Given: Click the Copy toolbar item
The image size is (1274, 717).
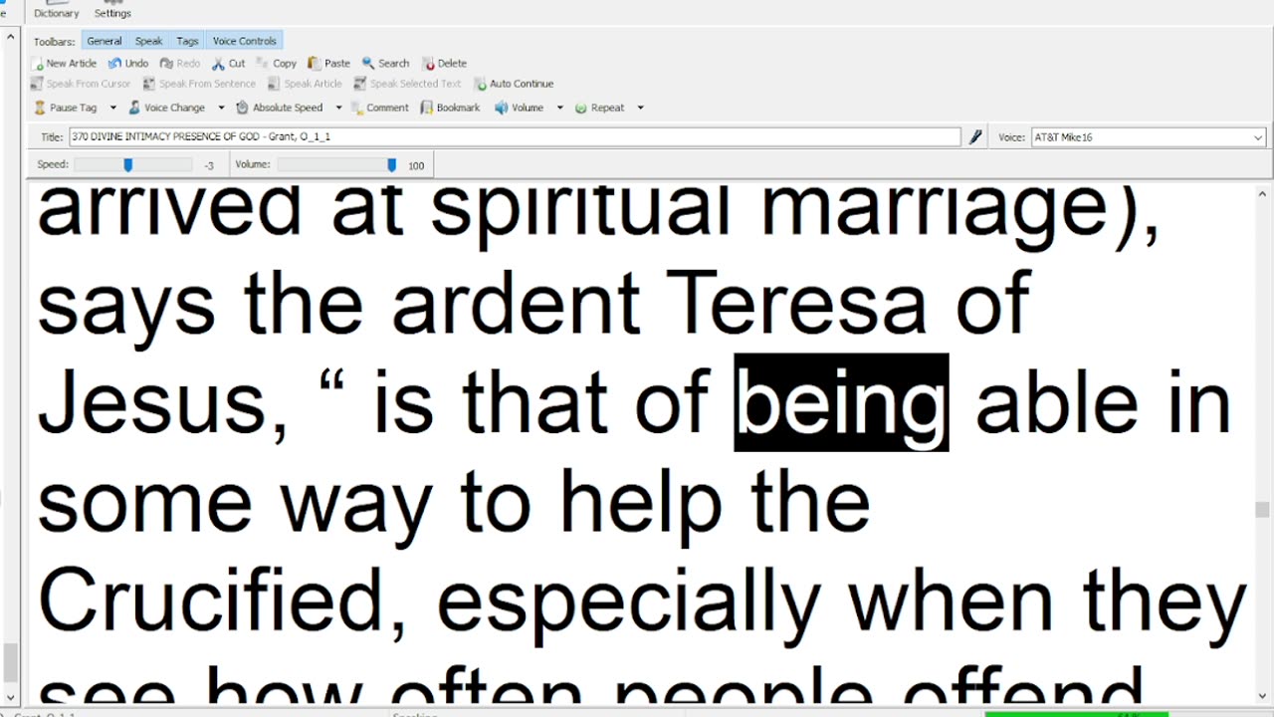Looking at the screenshot, I should (x=277, y=63).
